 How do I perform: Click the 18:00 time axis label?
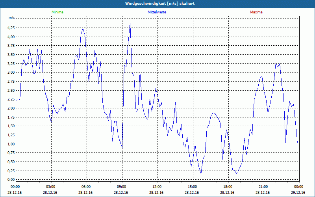pos(228,187)
